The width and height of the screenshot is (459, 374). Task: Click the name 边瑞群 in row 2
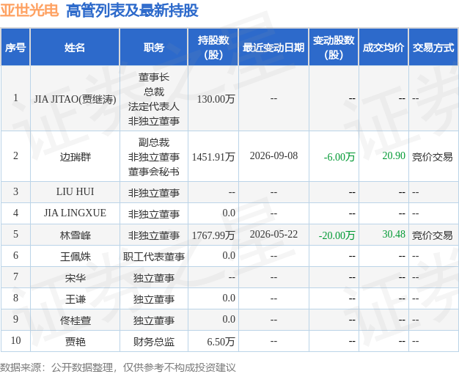(x=76, y=157)
